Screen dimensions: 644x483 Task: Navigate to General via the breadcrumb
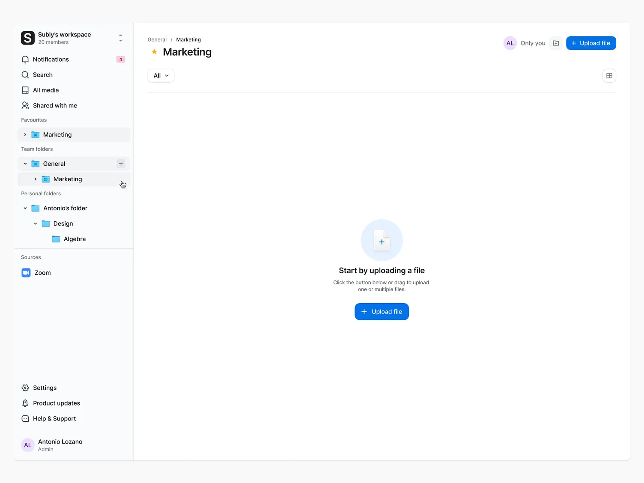click(x=157, y=39)
